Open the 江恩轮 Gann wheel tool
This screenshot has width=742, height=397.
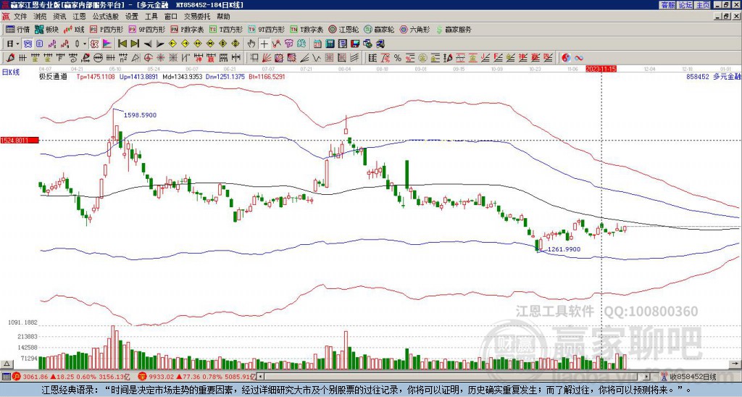(x=347, y=30)
